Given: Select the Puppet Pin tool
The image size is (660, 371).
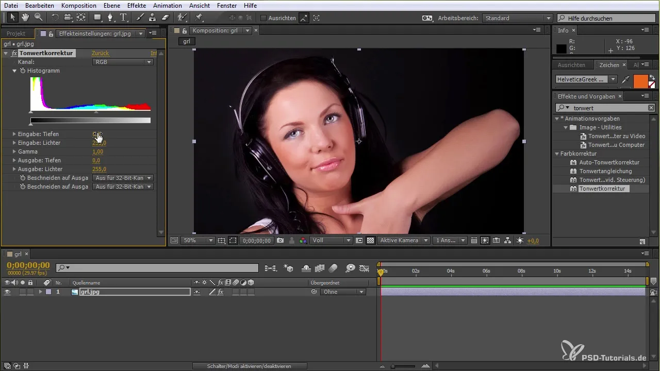Looking at the screenshot, I should (199, 18).
